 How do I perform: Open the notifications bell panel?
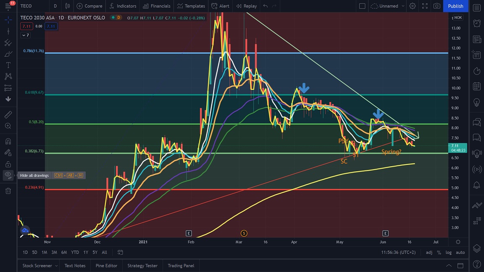pos(477,185)
